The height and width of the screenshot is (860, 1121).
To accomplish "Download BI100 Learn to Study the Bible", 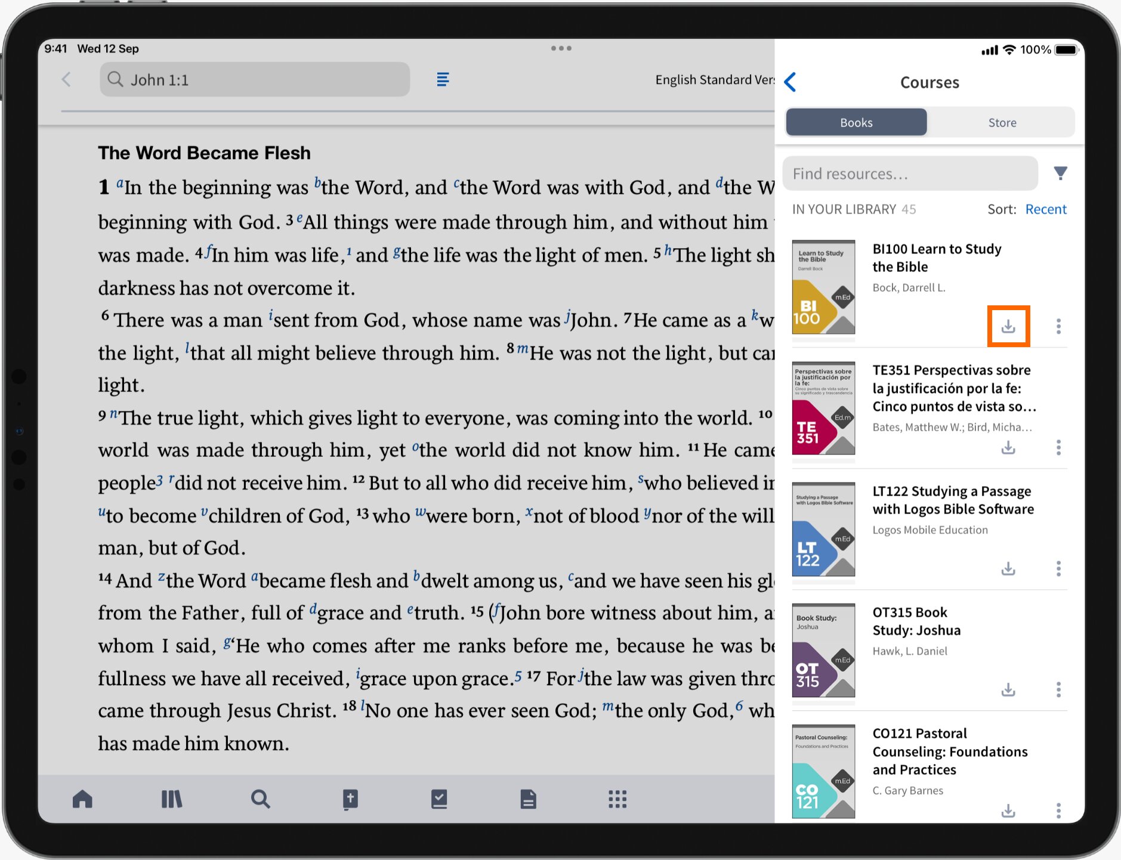I will coord(1008,326).
